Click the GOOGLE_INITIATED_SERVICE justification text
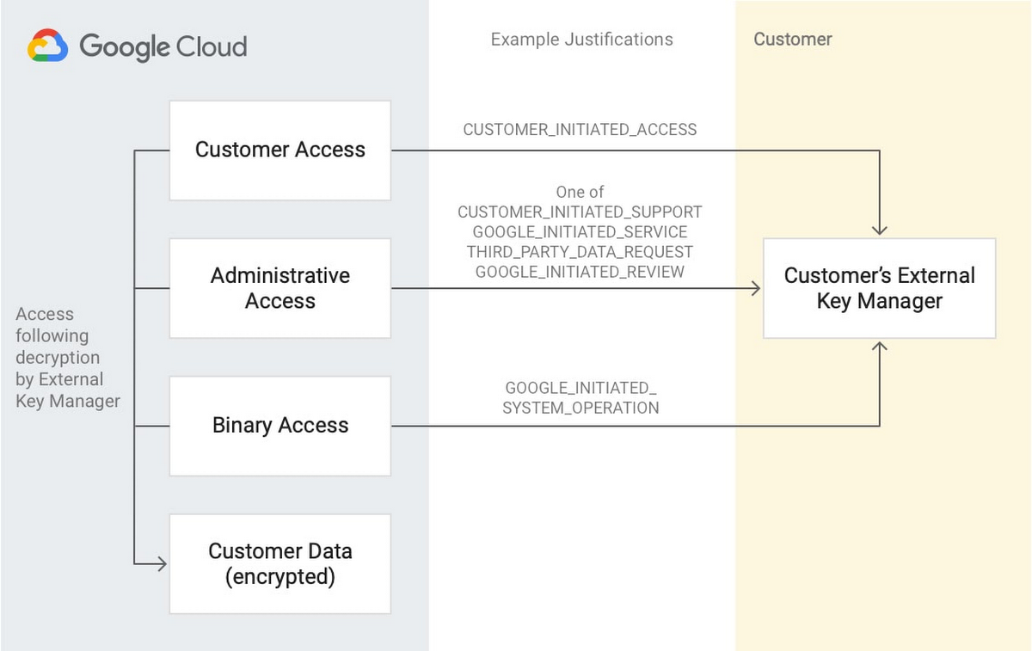1032x651 pixels. (x=580, y=232)
